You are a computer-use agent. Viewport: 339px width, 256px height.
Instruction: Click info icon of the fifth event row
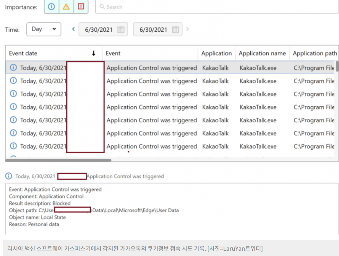point(13,120)
